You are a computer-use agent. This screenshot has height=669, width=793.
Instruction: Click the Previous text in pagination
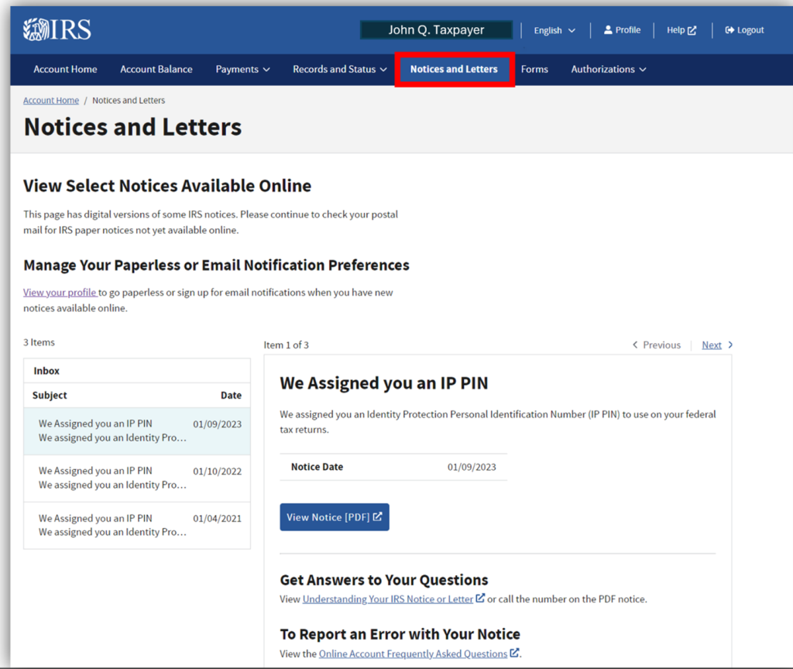coord(661,345)
